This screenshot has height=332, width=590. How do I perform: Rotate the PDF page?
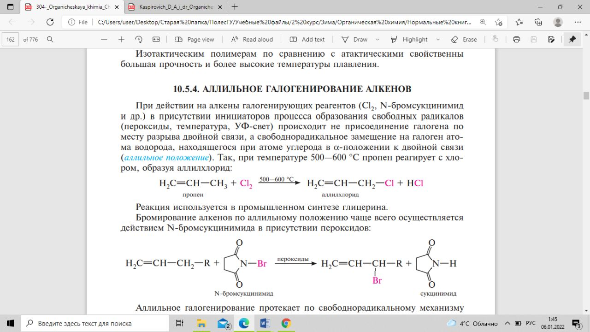coord(139,39)
